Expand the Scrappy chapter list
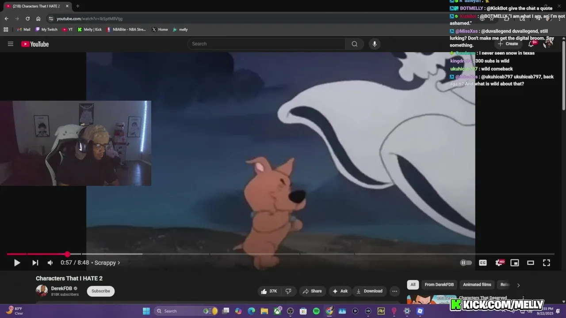The height and width of the screenshot is (318, 566). 107,263
